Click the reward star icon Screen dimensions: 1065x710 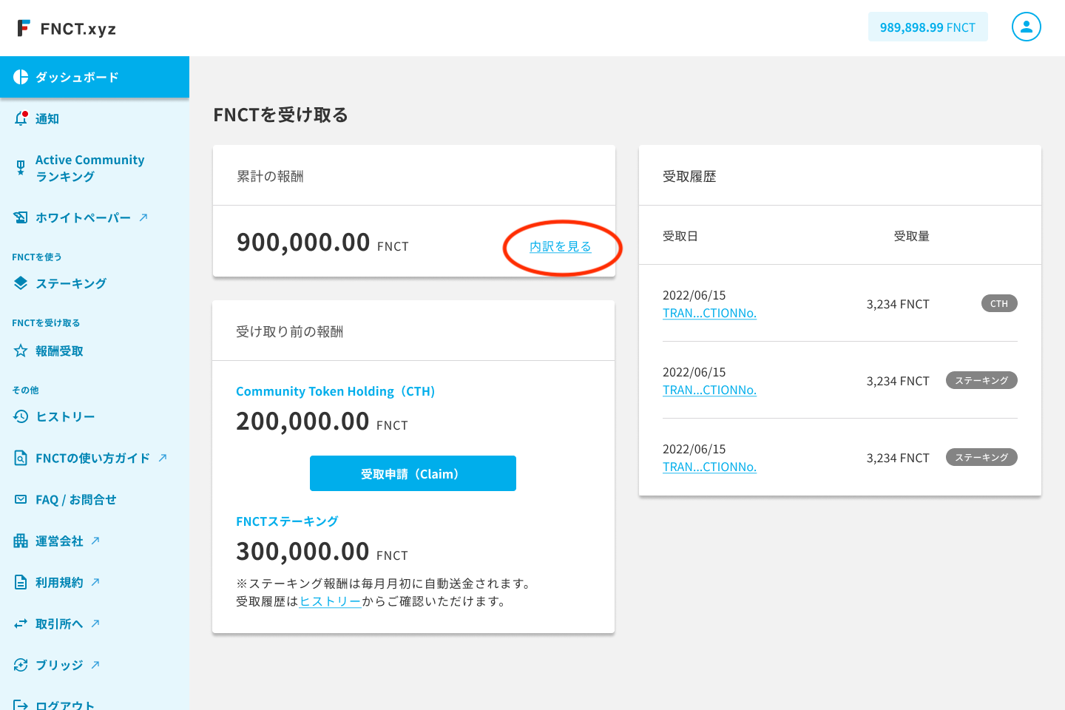(x=21, y=351)
